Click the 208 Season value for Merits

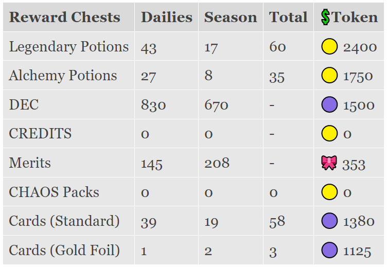pos(217,163)
